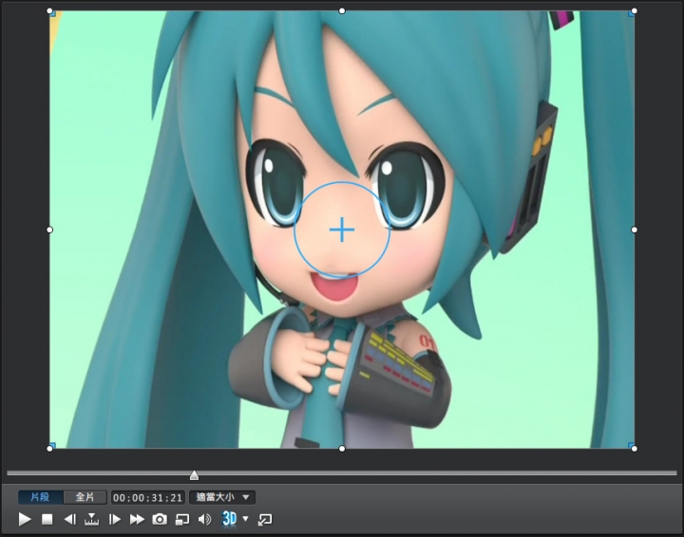Select the bottom-right corner handle
The width and height of the screenshot is (684, 537).
click(635, 449)
